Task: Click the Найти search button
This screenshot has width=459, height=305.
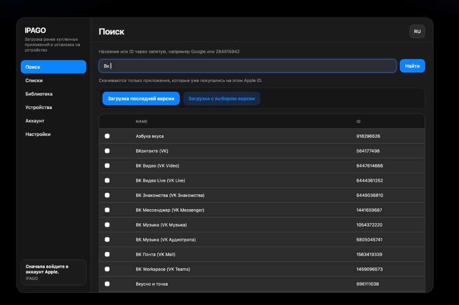Action: (412, 66)
